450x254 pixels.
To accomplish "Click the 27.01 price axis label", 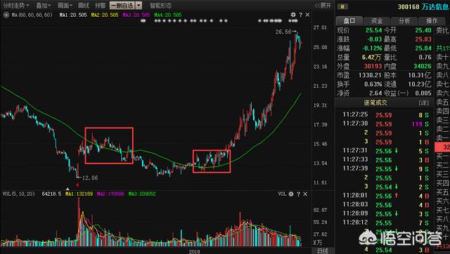I will tap(320, 27).
